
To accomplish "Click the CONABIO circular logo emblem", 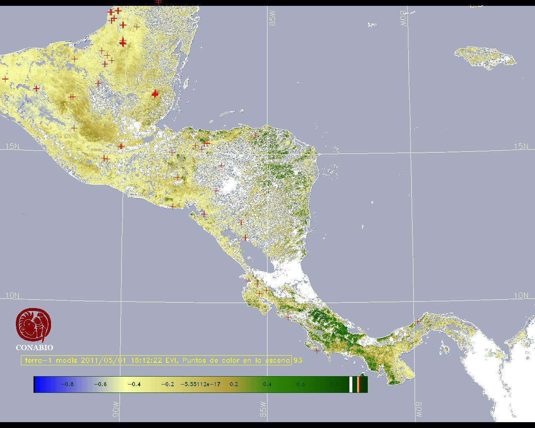I will (x=33, y=325).
